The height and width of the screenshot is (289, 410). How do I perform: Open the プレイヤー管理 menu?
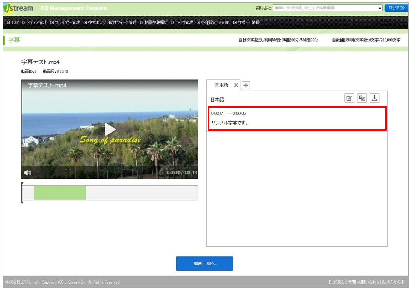(65, 22)
